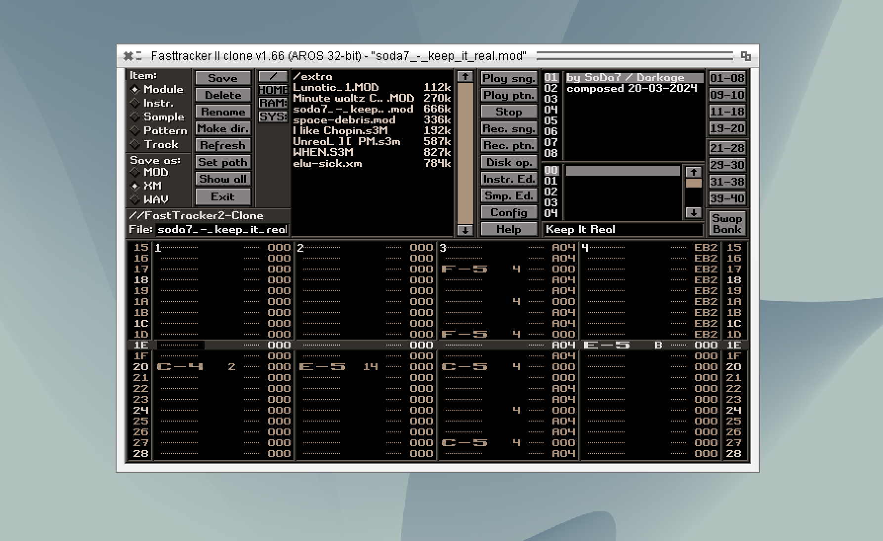This screenshot has height=541, width=883.
Task: Open the Instr. Ed. screen
Action: [508, 179]
